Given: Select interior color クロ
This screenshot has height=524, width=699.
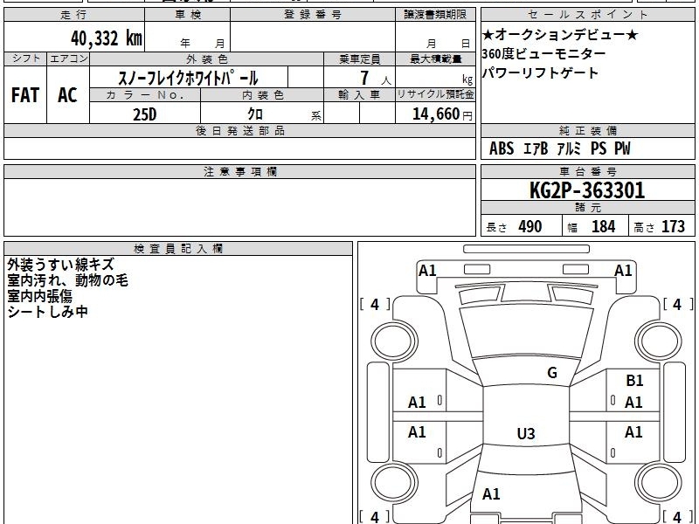Looking at the screenshot, I should [255, 114].
